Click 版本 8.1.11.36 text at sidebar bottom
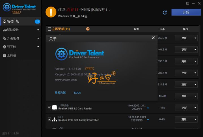 click(x=10, y=133)
